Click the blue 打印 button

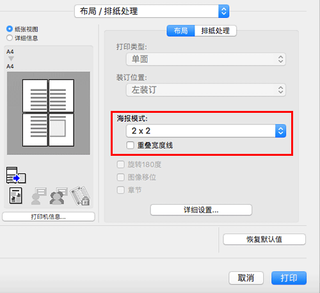pos(289,278)
